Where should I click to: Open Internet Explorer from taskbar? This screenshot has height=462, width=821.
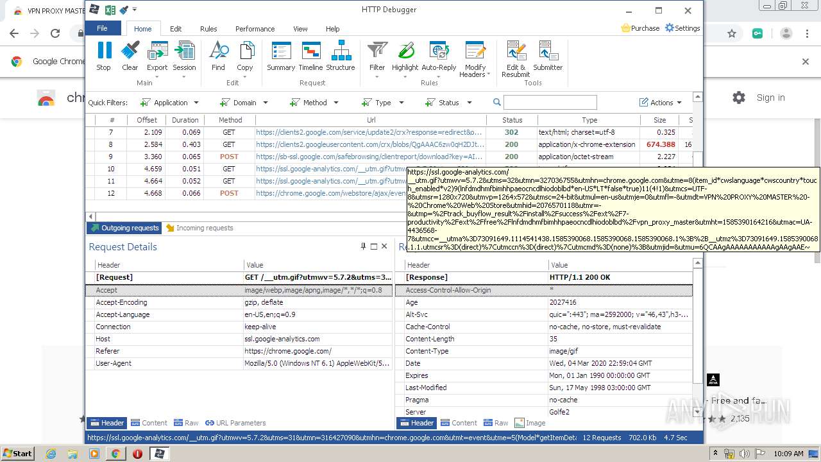(x=51, y=454)
